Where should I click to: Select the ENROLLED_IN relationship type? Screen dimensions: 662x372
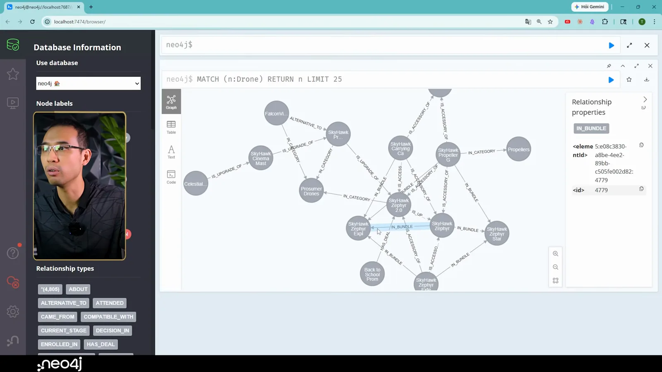(59, 344)
